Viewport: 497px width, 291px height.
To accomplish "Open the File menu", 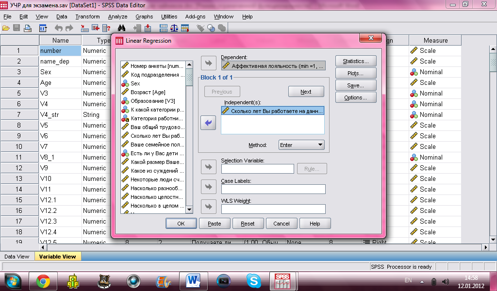I will pyautogui.click(x=7, y=16).
